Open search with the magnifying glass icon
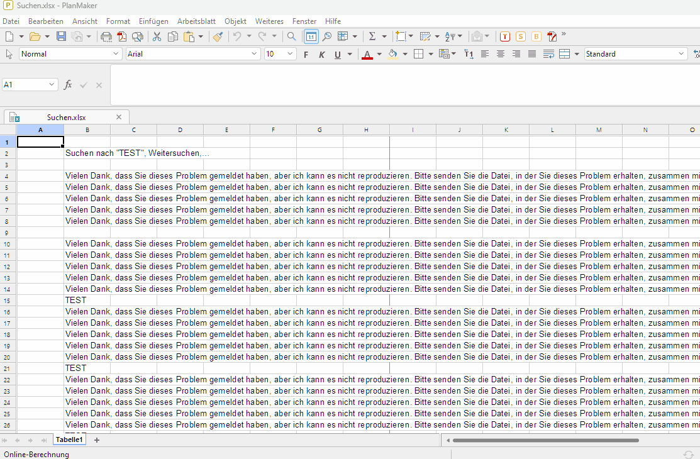Viewport: 700px width, 459px height. (x=292, y=36)
